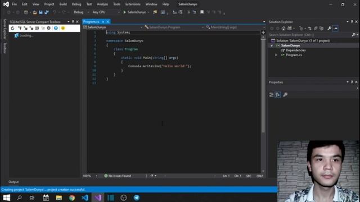Screen dimensions: 360x202
Task: Switch Properties panel to Alphabetical view
Action: [x=278, y=95]
